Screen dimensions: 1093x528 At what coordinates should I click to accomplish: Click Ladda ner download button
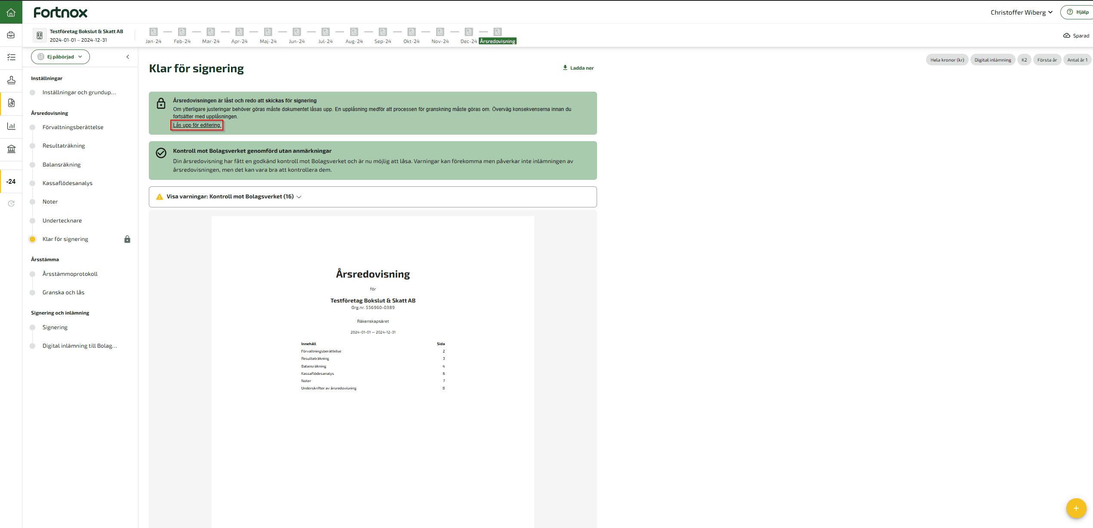coord(578,68)
